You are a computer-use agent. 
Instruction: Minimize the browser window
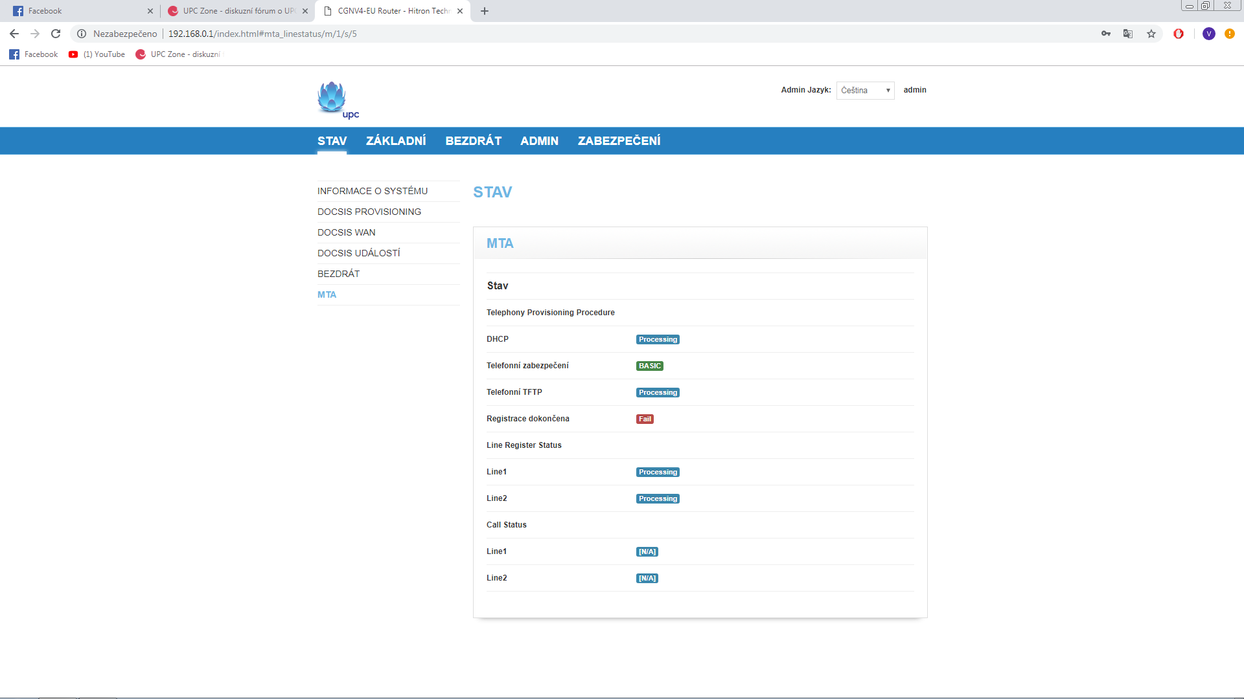tap(1190, 6)
